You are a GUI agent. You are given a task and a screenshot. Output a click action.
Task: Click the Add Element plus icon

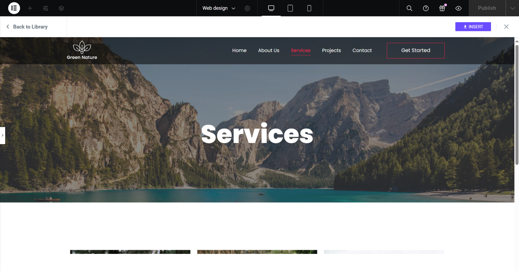pyautogui.click(x=30, y=8)
